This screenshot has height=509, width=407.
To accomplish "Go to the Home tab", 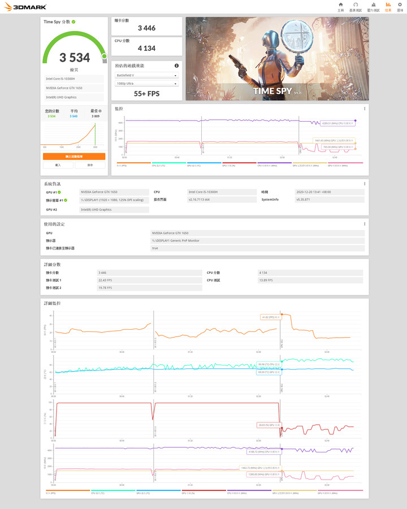I will point(340,7).
